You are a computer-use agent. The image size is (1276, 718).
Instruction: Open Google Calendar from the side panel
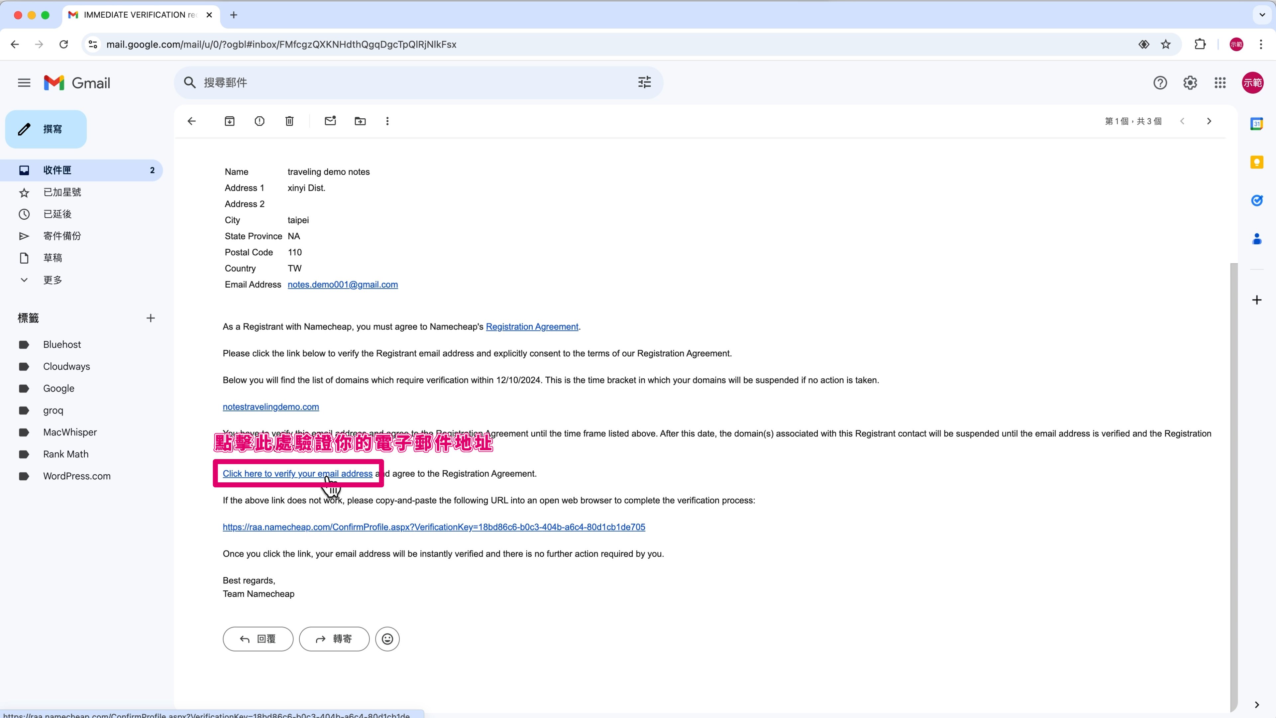pos(1257,124)
